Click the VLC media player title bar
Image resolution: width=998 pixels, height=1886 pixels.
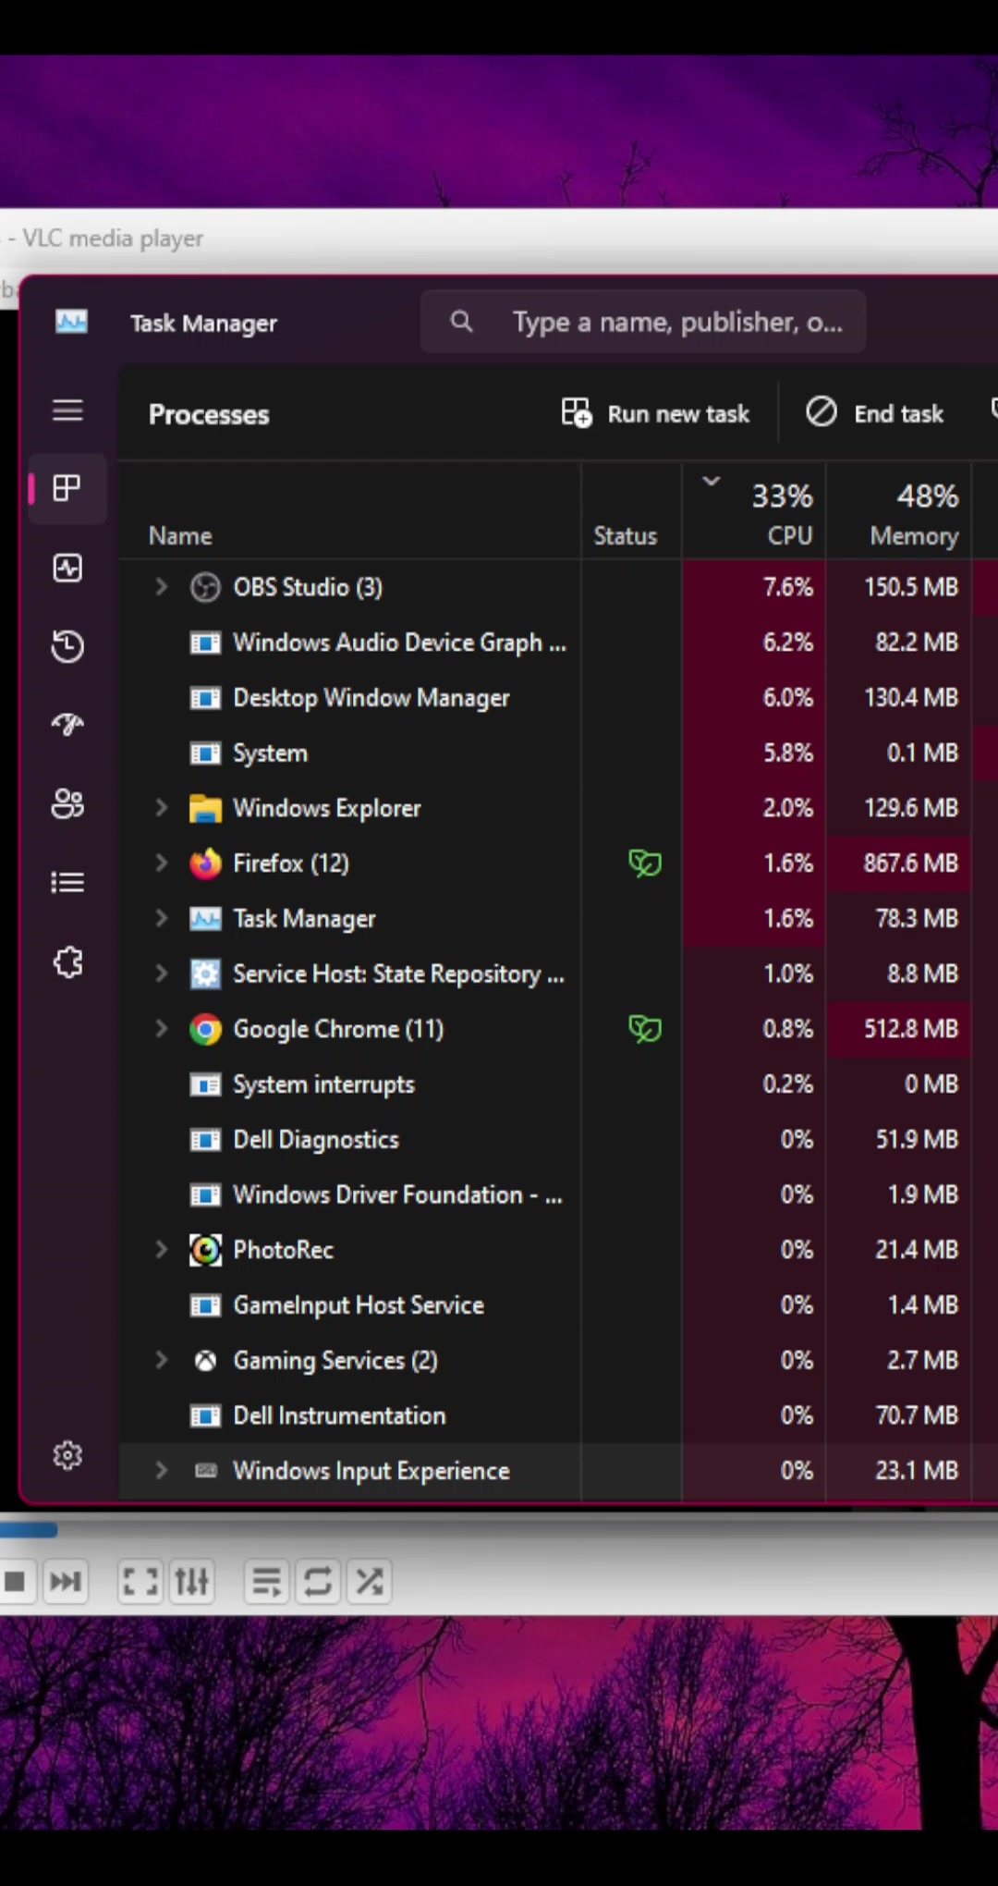click(499, 239)
